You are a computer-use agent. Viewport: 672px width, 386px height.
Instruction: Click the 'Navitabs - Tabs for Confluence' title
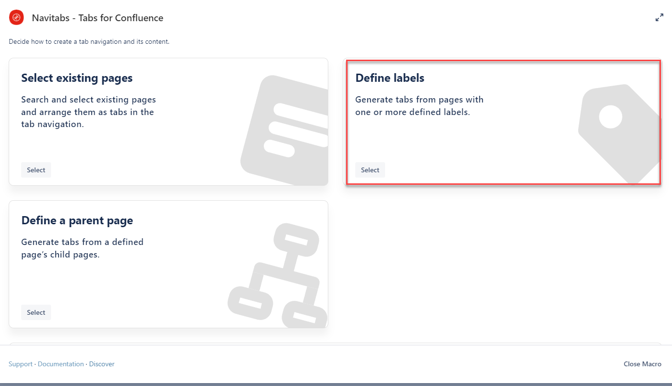(x=97, y=18)
